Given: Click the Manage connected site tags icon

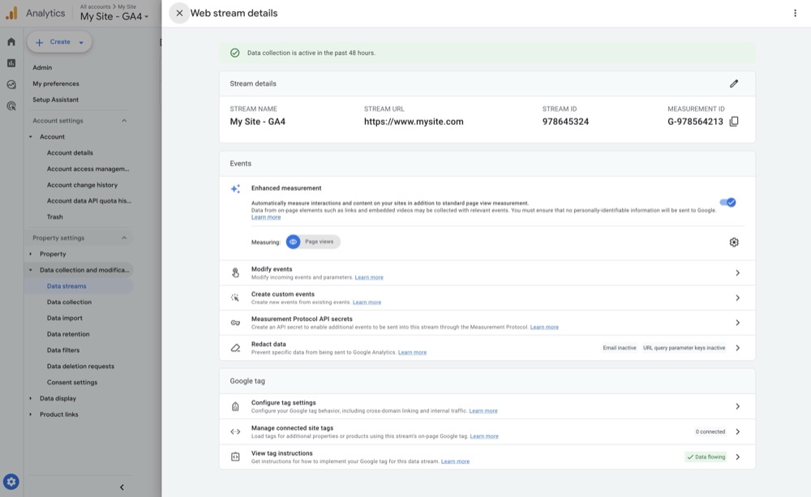Looking at the screenshot, I should click(x=235, y=431).
